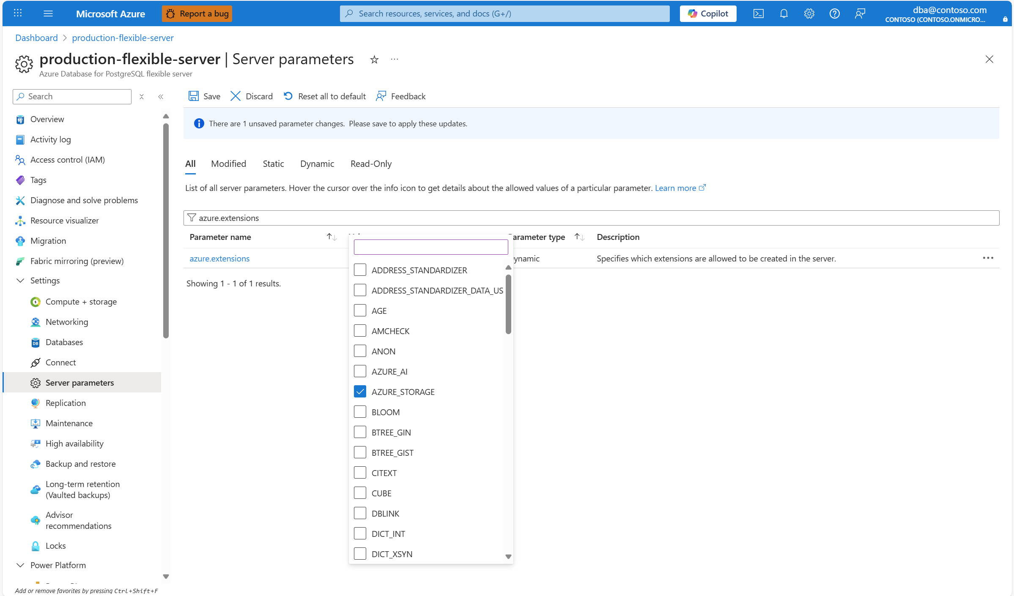Click the Copilot button
The width and height of the screenshot is (1014, 596).
[708, 14]
